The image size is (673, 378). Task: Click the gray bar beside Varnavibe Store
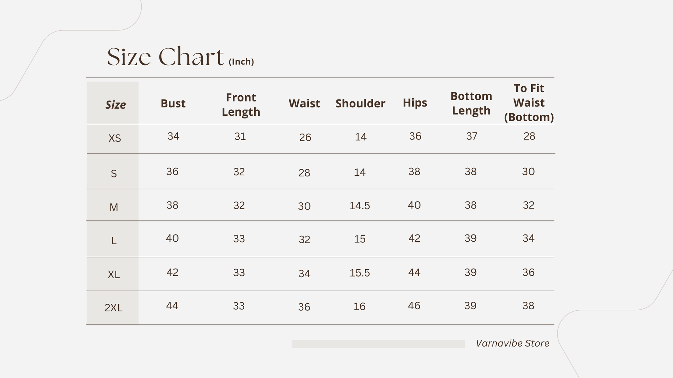pos(379,344)
